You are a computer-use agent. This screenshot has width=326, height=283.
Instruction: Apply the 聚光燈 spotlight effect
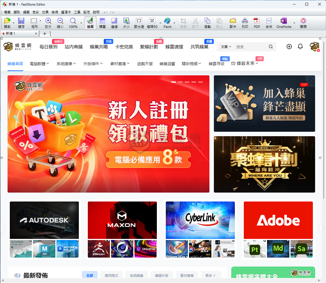(139, 23)
